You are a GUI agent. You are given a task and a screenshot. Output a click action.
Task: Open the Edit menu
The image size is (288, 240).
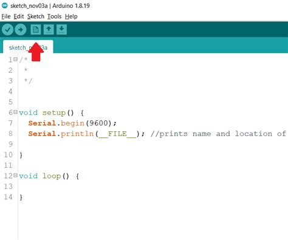[x=19, y=16]
